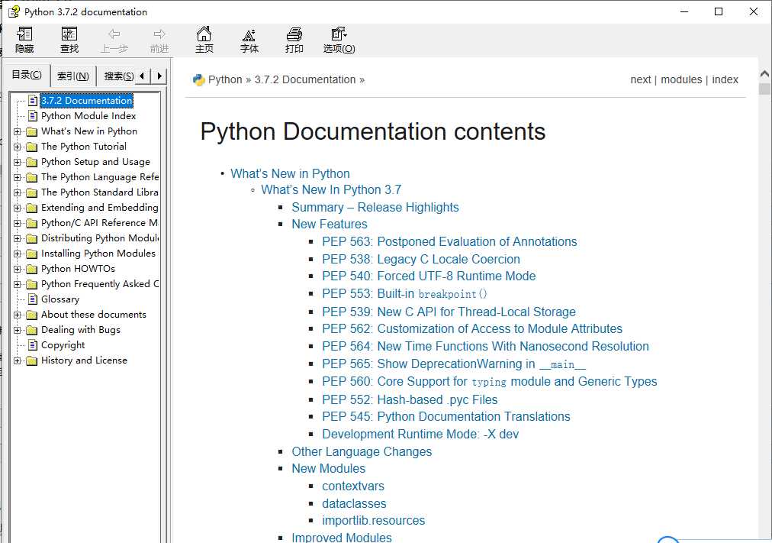Click the Print (打印) icon

(x=294, y=34)
